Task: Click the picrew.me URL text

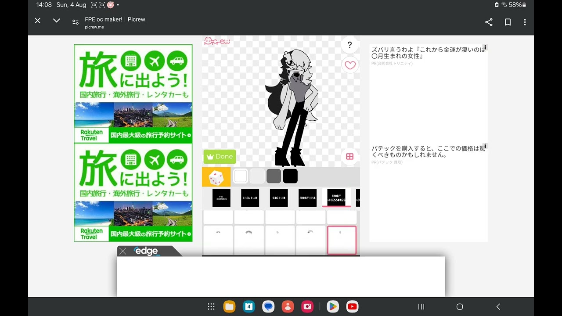Action: point(94,27)
